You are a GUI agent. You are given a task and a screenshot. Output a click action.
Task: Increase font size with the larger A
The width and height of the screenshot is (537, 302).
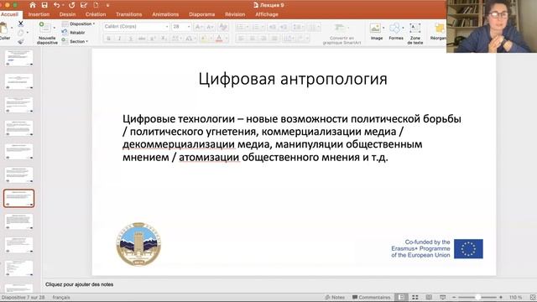coord(198,27)
